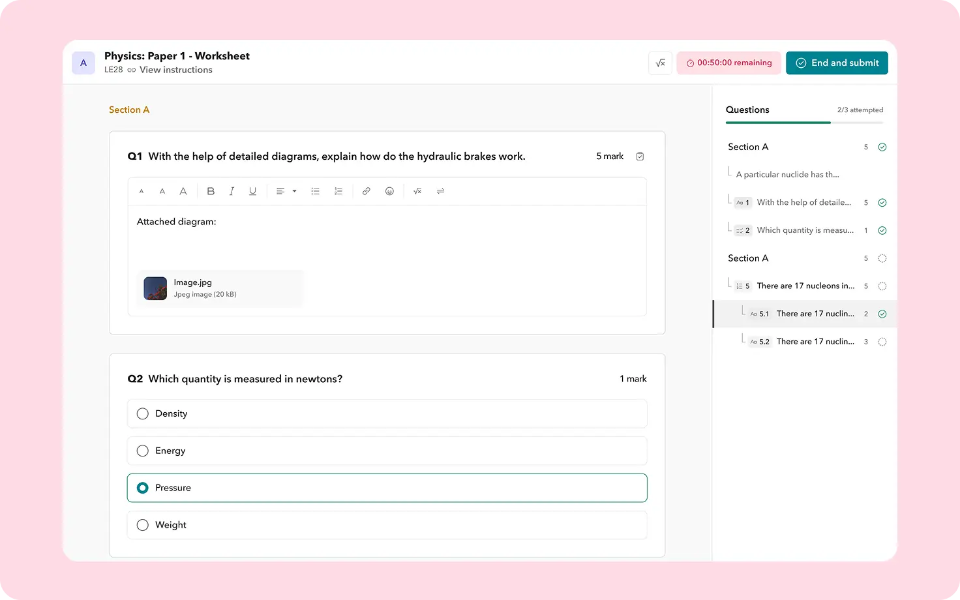Open the formula tool in header
The height and width of the screenshot is (600, 960).
click(x=660, y=63)
